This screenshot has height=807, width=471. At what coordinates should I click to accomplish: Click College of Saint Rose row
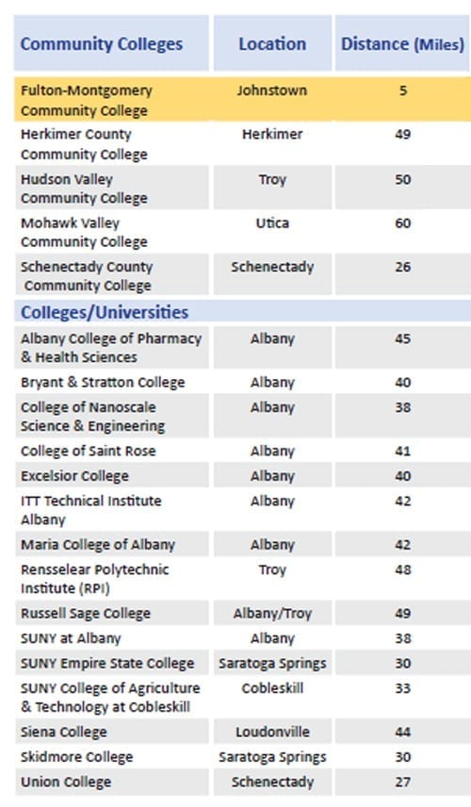[x=242, y=451]
